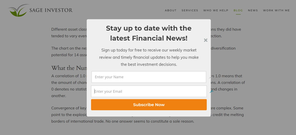Go to the Services page
The height and width of the screenshot is (135, 296).
tap(190, 11)
